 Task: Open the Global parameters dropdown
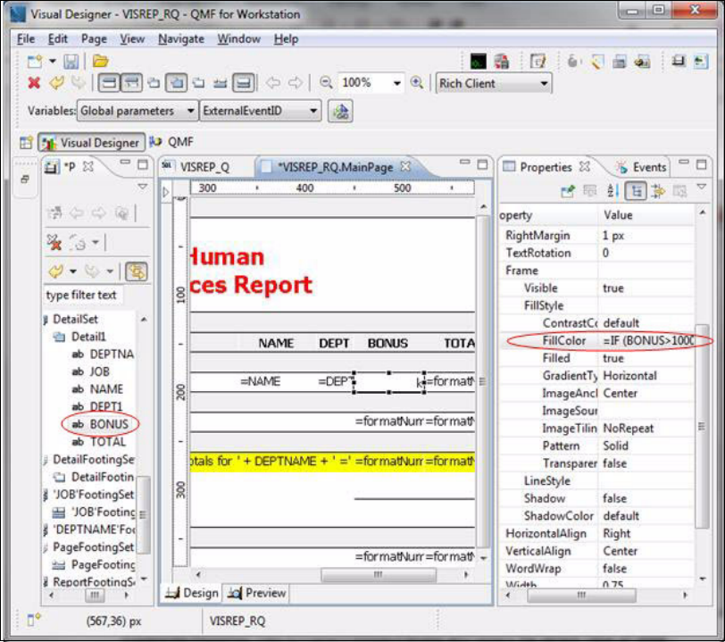coord(136,111)
